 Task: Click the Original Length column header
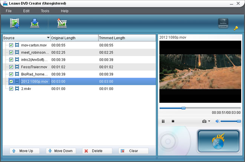(74, 38)
